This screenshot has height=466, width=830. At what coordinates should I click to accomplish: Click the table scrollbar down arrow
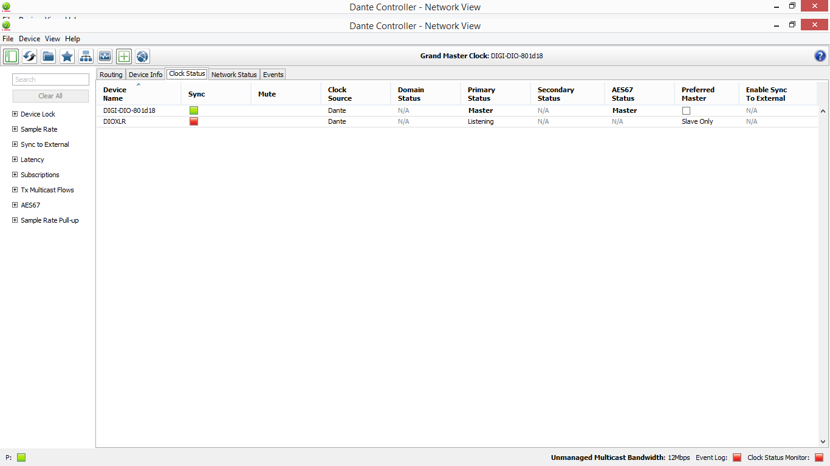pyautogui.click(x=823, y=442)
